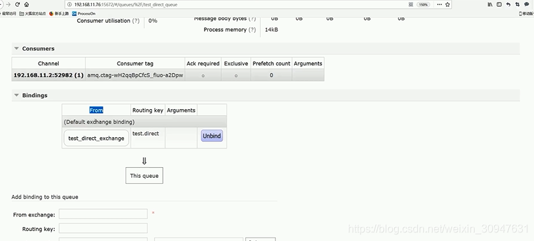Click the Channel column header
The image size is (534, 241).
(x=49, y=63)
